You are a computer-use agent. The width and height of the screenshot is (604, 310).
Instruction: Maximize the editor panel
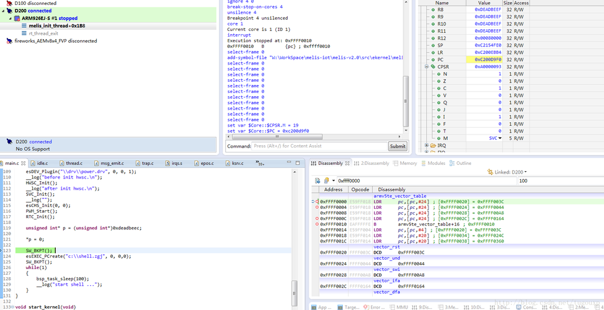pos(298,163)
